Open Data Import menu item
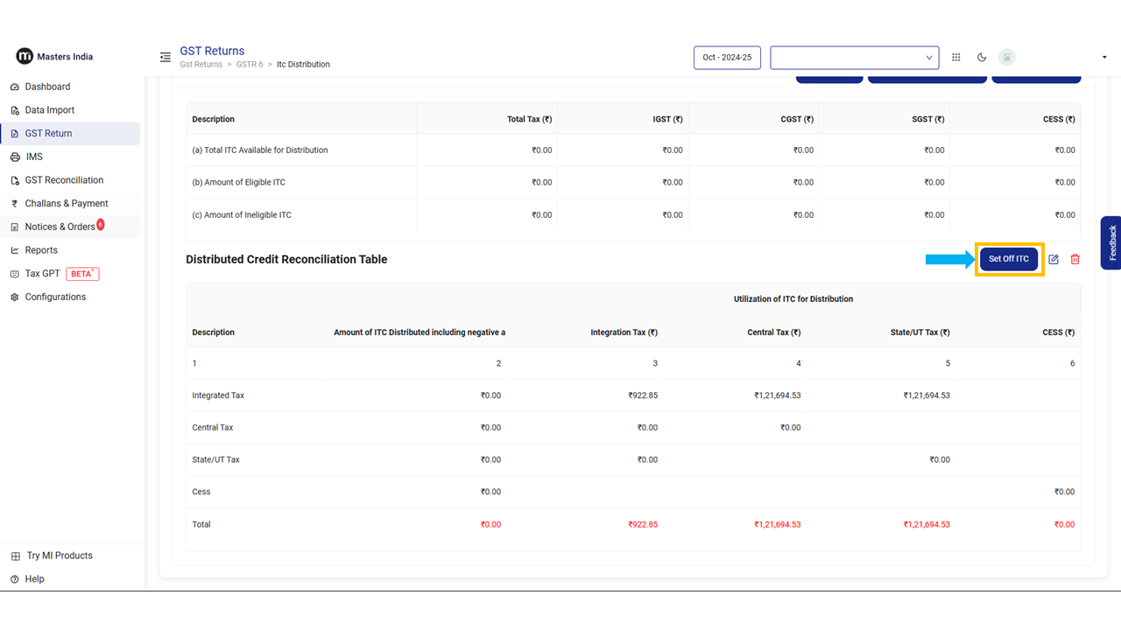This screenshot has width=1121, height=630. tap(49, 110)
